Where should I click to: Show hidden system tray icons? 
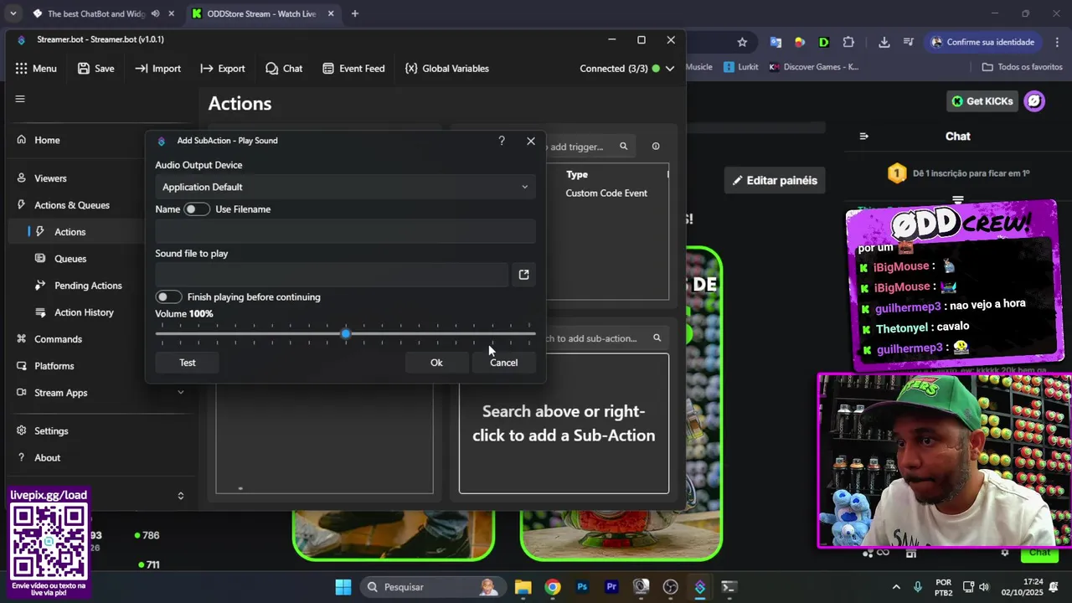[x=896, y=587]
